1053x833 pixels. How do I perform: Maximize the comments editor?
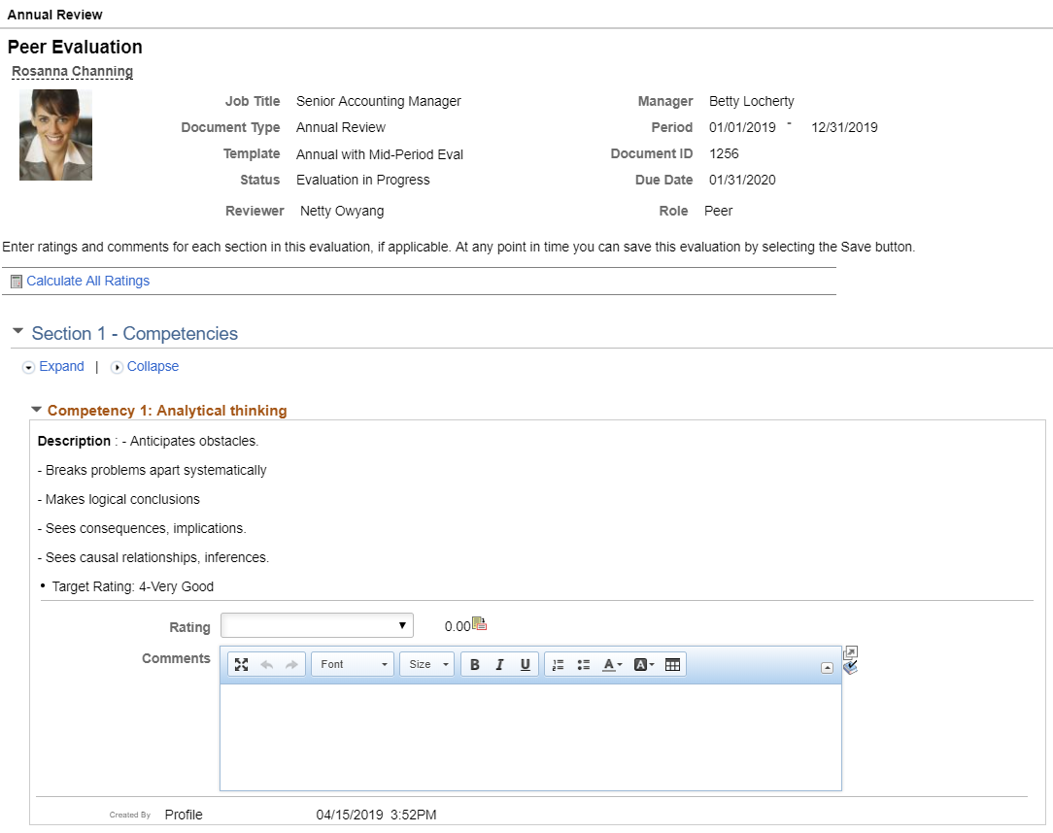[242, 664]
